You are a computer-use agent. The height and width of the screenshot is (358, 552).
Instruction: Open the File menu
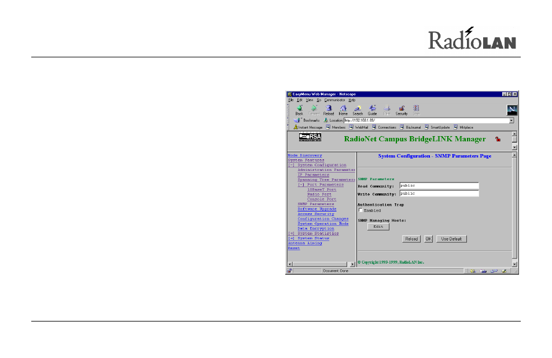[x=291, y=100]
